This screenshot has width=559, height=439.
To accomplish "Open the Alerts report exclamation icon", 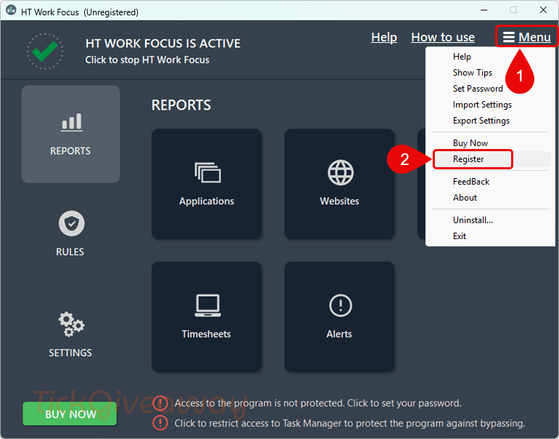I will click(x=340, y=305).
